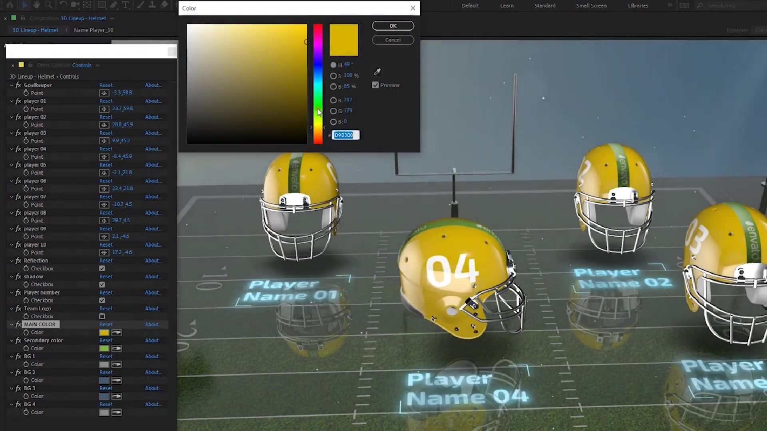The width and height of the screenshot is (767, 431).
Task: Toggle the composition panel lock icon
Action: 23,18
